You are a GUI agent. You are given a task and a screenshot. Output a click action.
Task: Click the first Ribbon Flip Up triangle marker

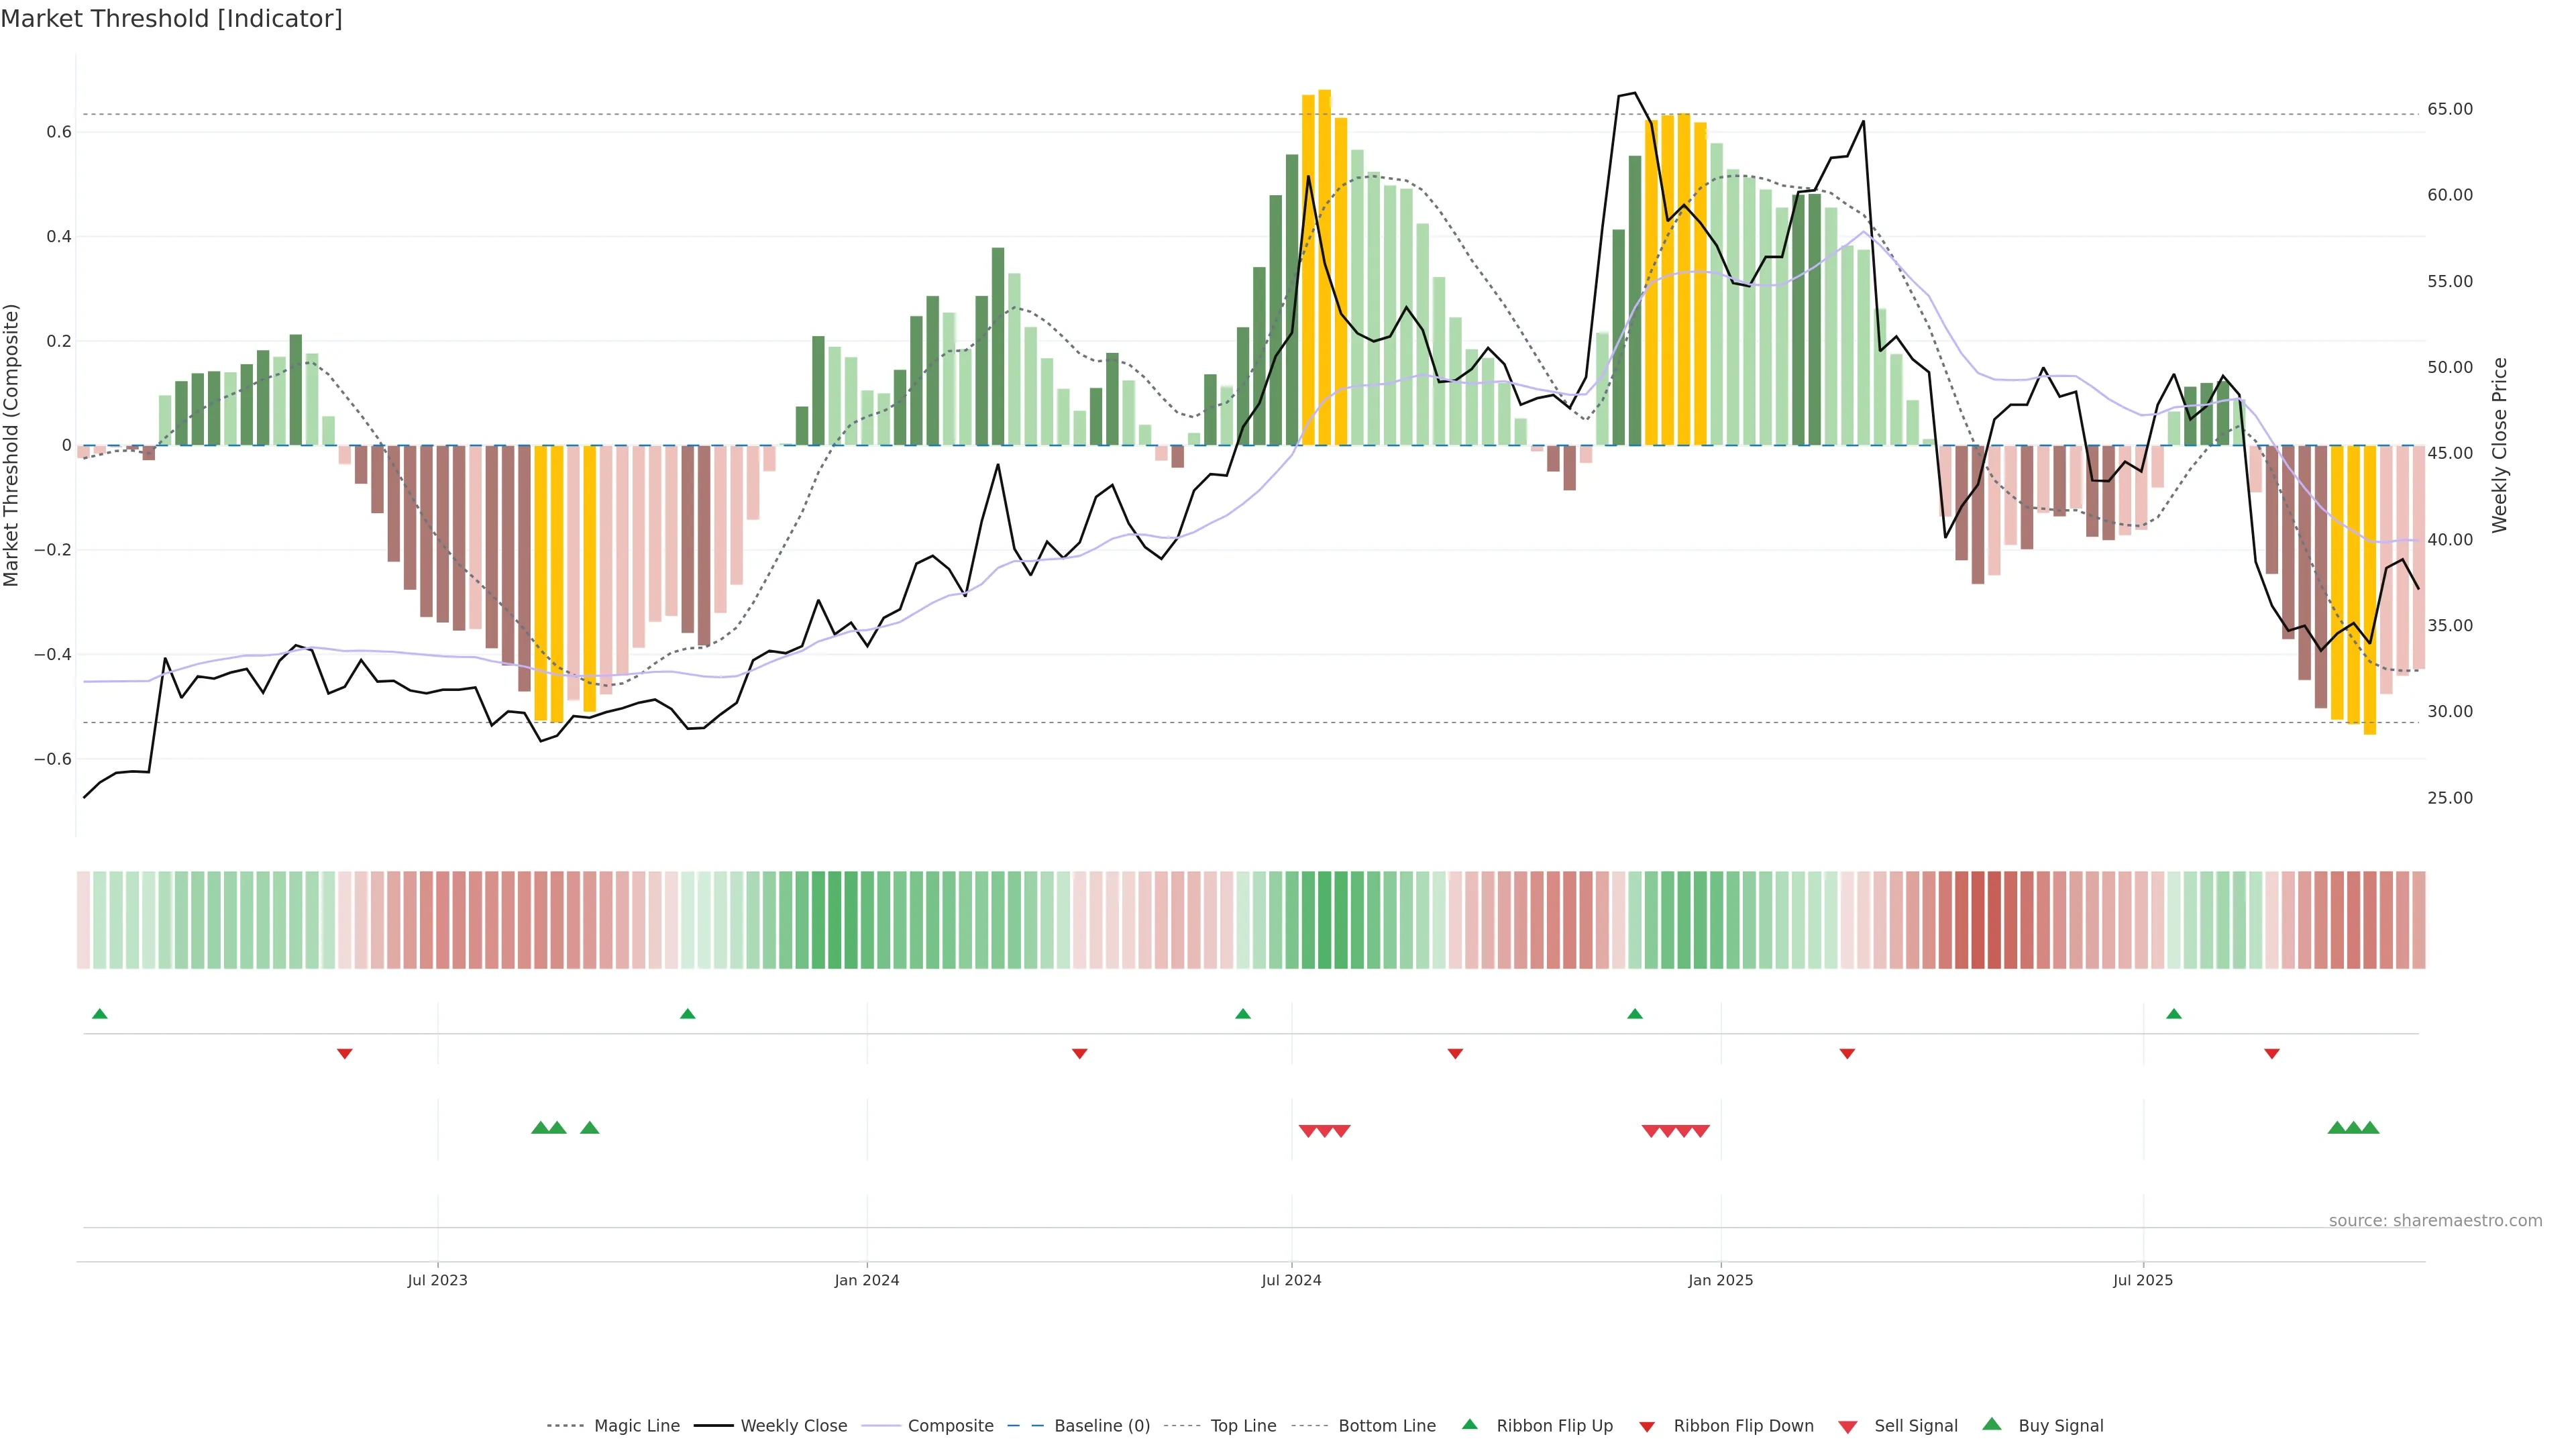click(99, 1014)
